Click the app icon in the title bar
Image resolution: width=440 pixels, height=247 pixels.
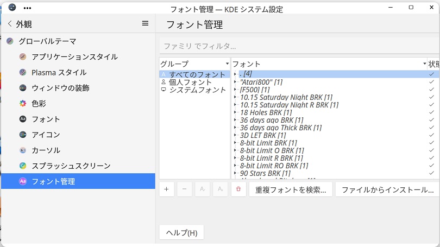(x=12, y=8)
